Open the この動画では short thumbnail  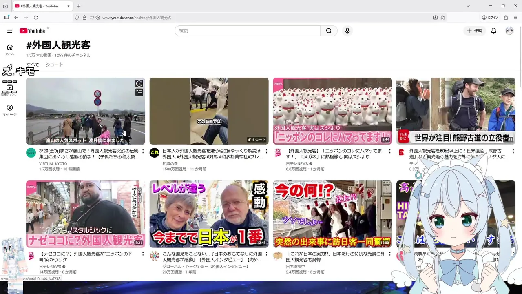coord(209,111)
